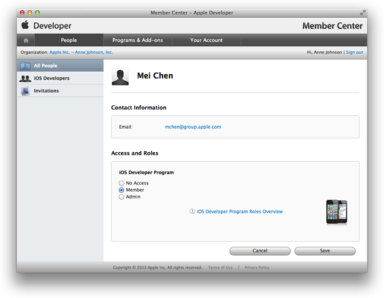
Task: Click the home icon in navigation bar
Action: 26,40
